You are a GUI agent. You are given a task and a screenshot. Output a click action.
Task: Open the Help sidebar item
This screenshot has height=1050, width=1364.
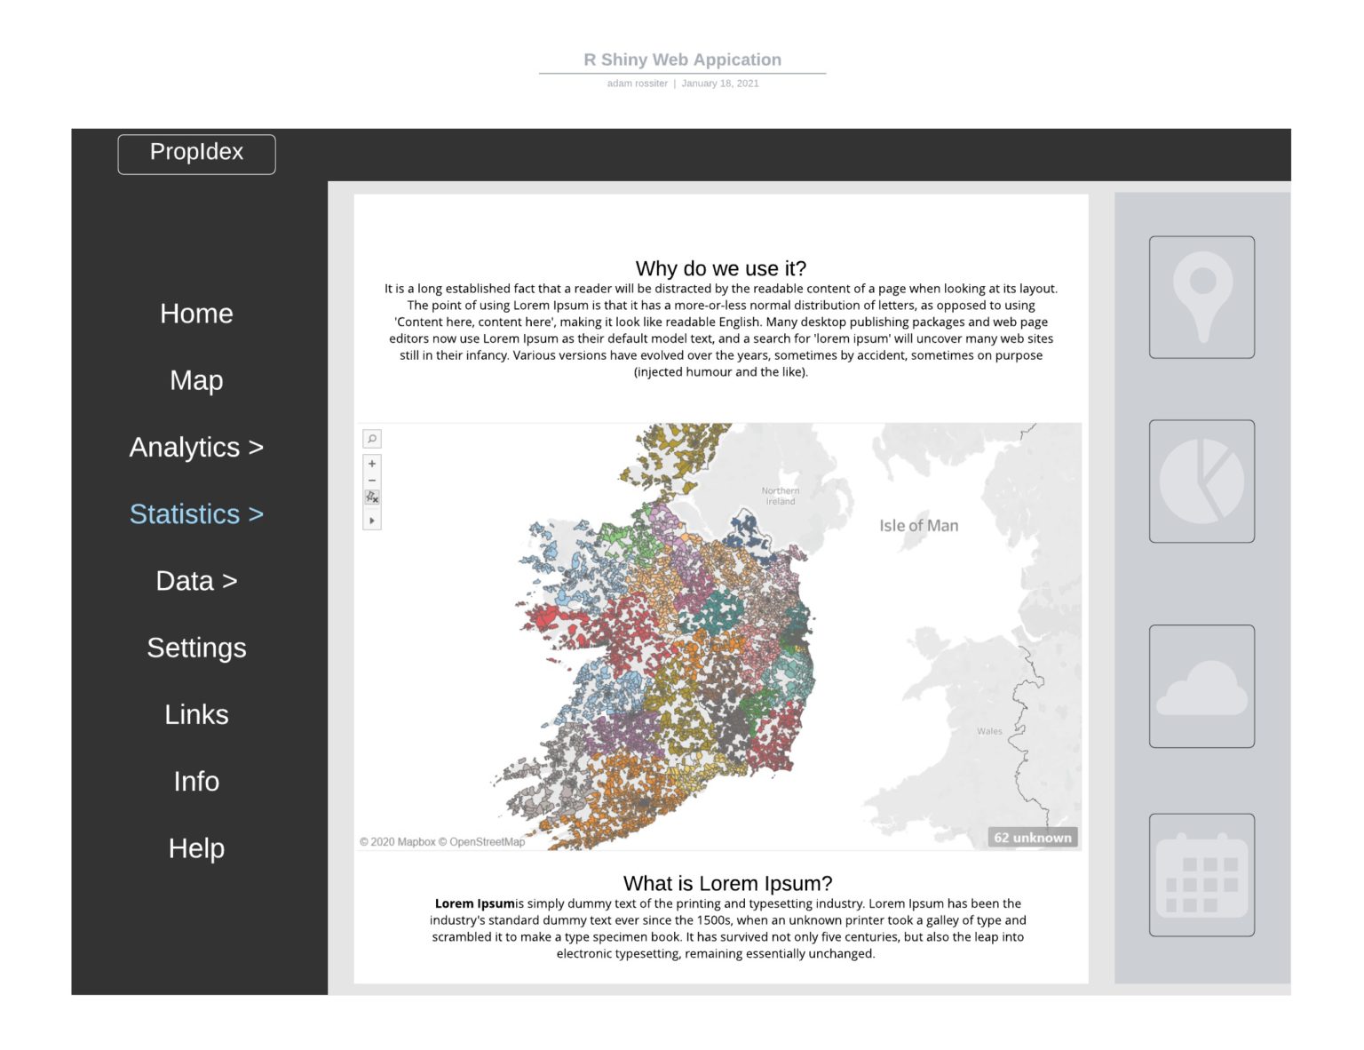(x=196, y=848)
